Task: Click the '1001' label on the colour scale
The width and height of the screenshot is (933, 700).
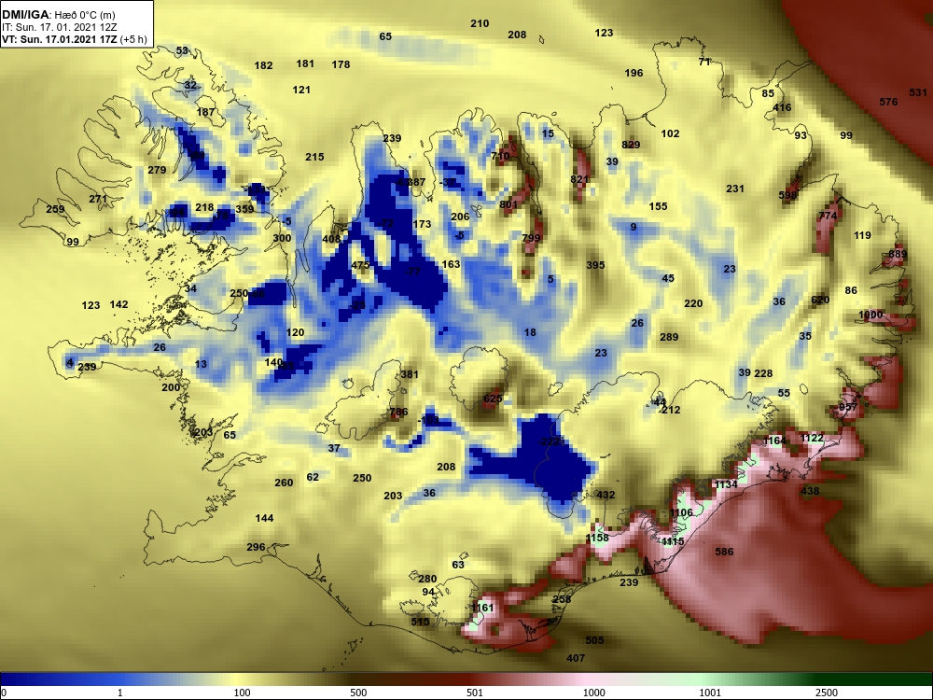Action: tap(710, 693)
